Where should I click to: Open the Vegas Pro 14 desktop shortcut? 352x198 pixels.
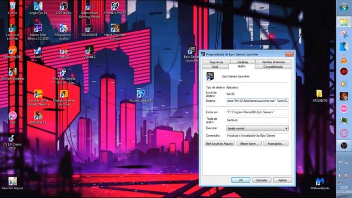click(x=38, y=8)
